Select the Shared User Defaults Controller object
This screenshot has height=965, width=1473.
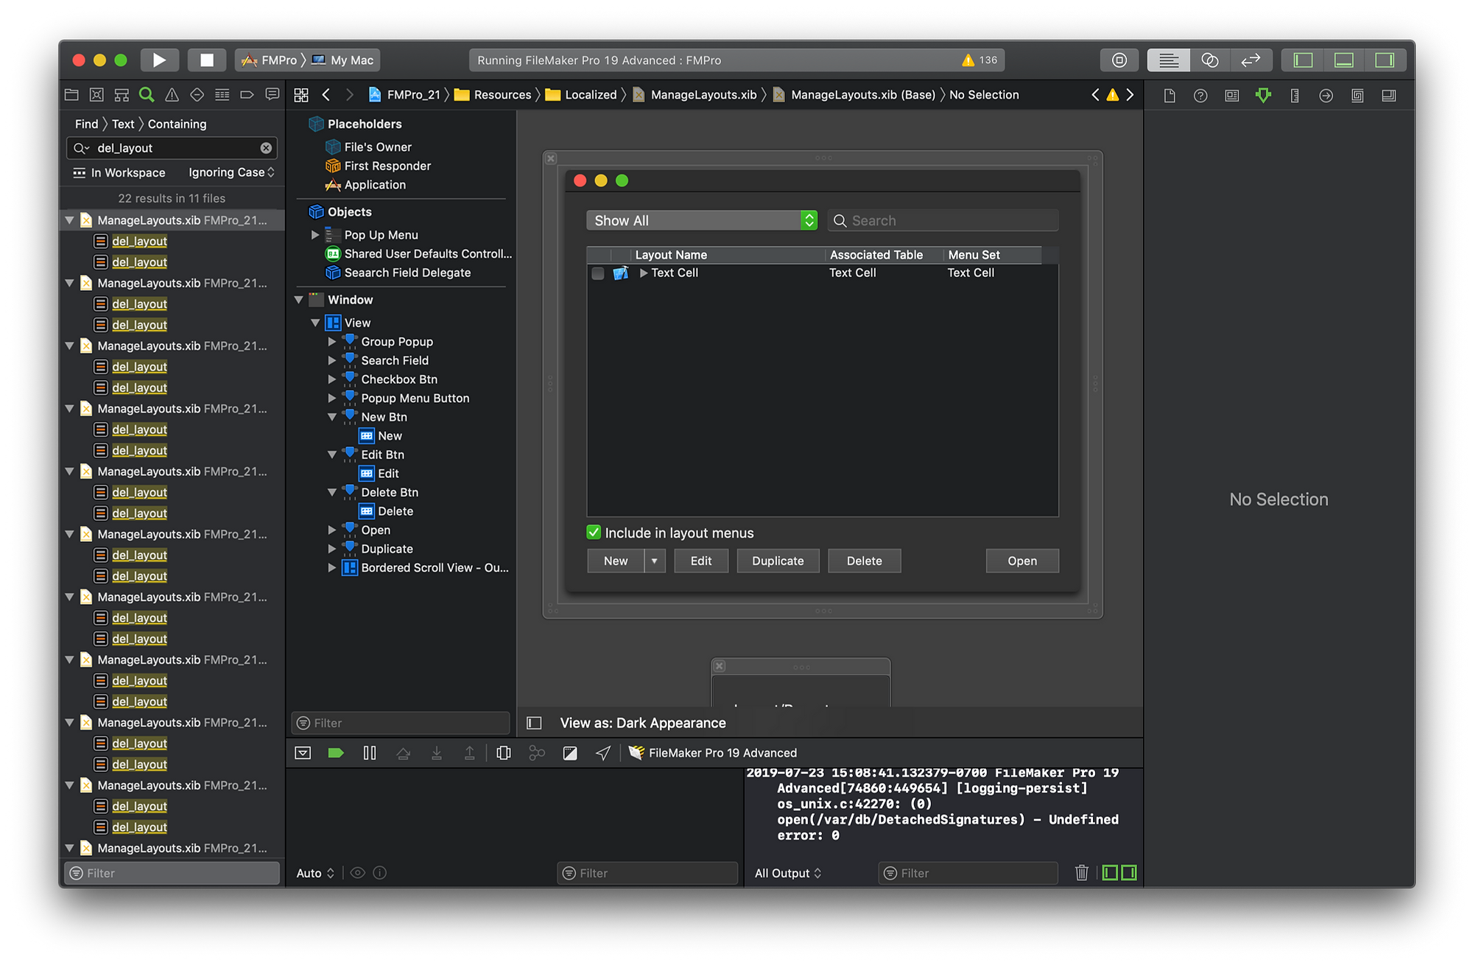(418, 253)
